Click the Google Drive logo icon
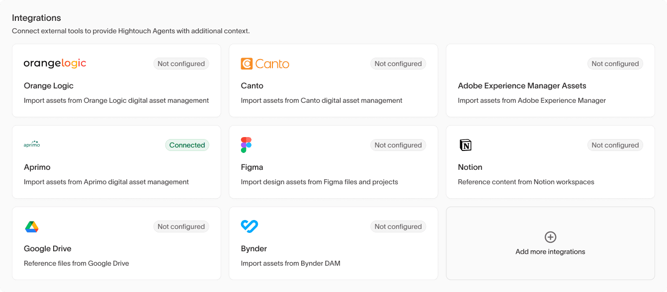667x292 pixels. click(32, 226)
